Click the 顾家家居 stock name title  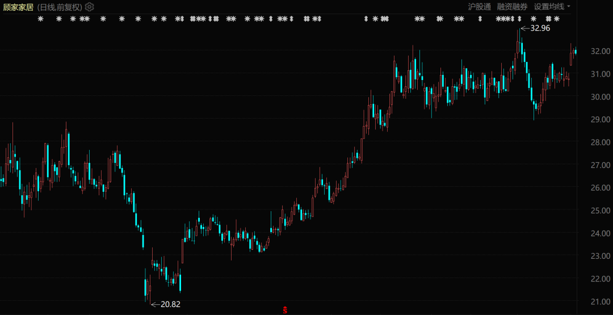coord(18,7)
